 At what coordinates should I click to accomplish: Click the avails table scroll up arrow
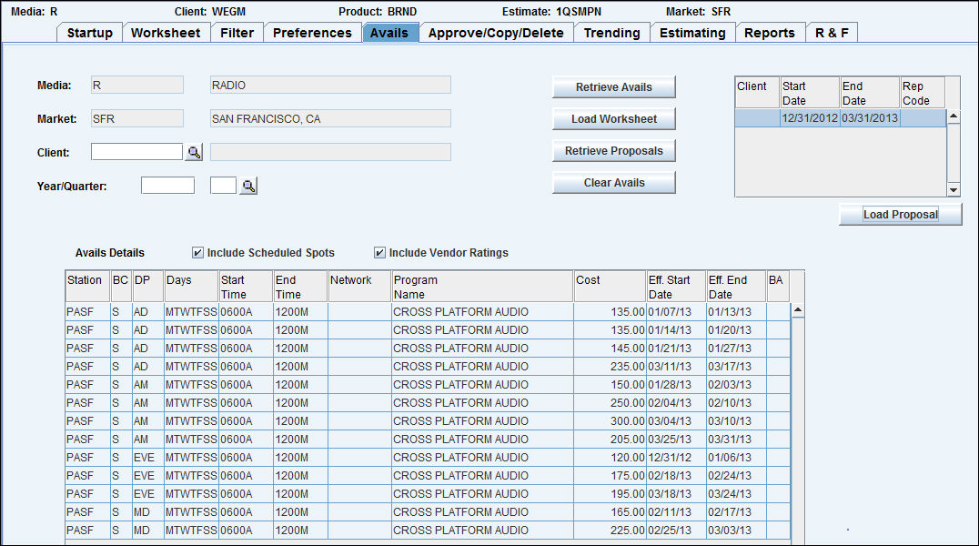797,310
